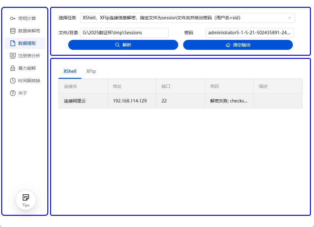Click the 清空输出 button text
314x227 pixels.
pos(241,45)
